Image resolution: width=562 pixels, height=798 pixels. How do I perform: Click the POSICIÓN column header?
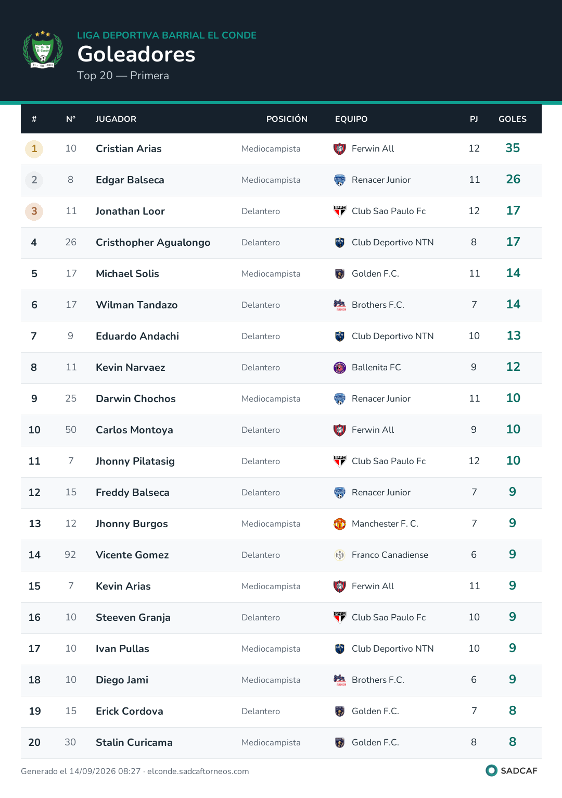pos(287,119)
